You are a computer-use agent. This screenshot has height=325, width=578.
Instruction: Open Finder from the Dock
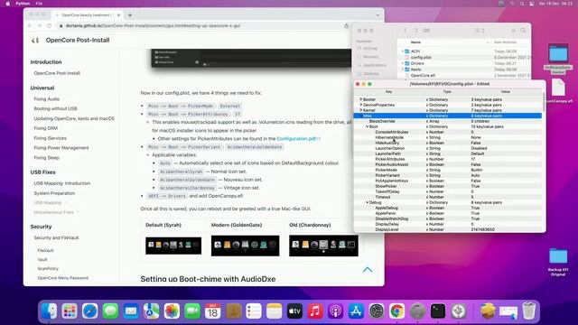(49, 311)
